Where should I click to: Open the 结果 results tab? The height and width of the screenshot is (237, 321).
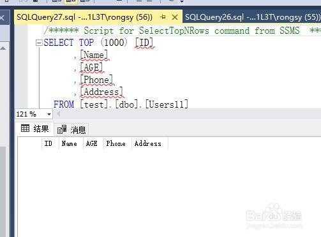point(35,129)
